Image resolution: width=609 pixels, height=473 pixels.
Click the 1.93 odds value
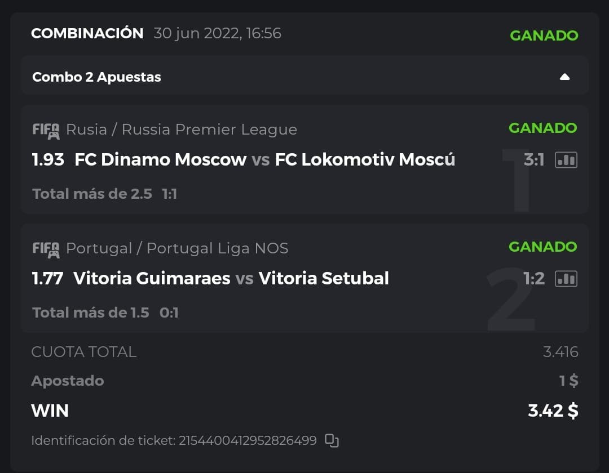(48, 160)
